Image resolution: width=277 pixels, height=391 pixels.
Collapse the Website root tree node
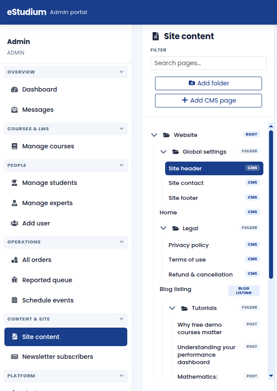pos(154,135)
